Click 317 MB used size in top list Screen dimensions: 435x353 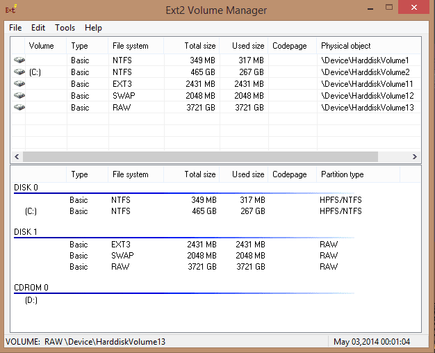tap(251, 60)
